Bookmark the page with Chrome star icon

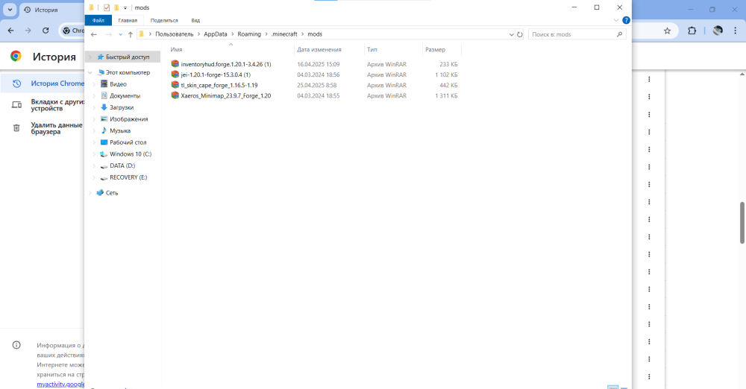[x=667, y=31]
